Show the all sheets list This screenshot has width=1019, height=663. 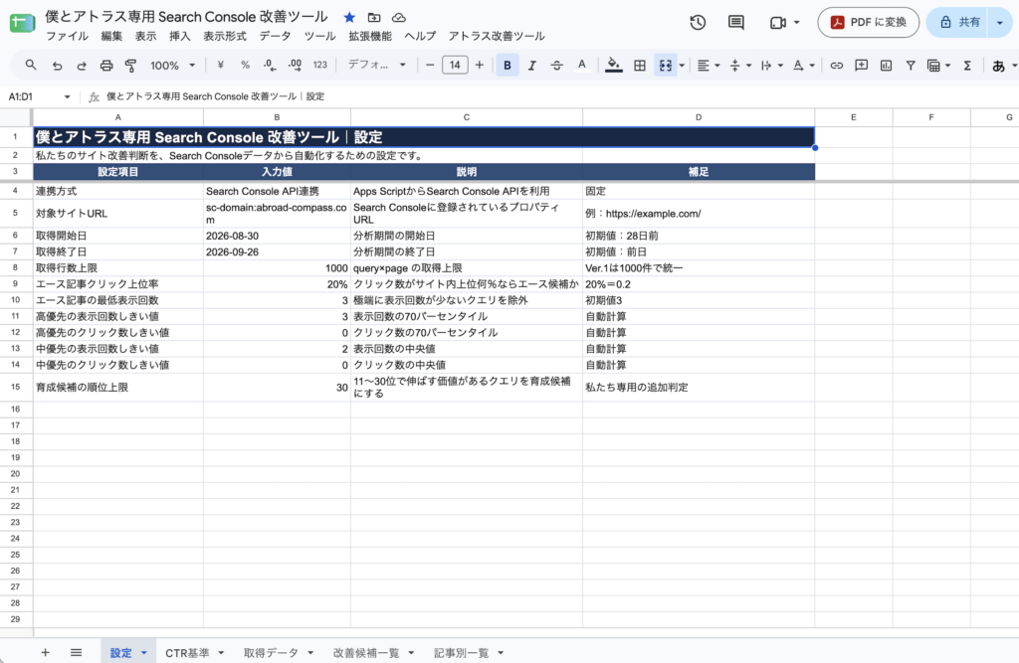(76, 653)
